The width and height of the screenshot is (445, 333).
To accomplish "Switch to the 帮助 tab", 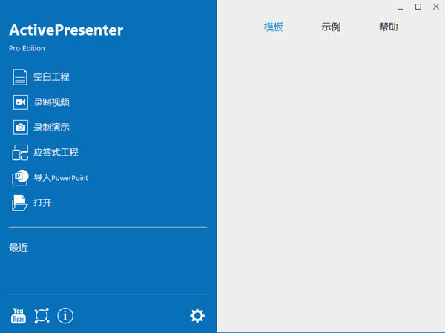I will tap(388, 27).
